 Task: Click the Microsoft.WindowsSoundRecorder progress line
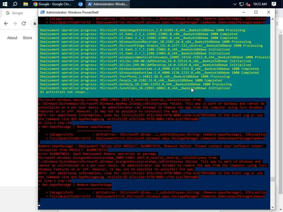145,42
